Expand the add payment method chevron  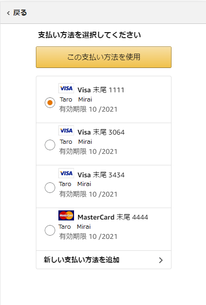160,260
